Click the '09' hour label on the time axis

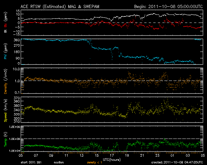(x=51, y=155)
